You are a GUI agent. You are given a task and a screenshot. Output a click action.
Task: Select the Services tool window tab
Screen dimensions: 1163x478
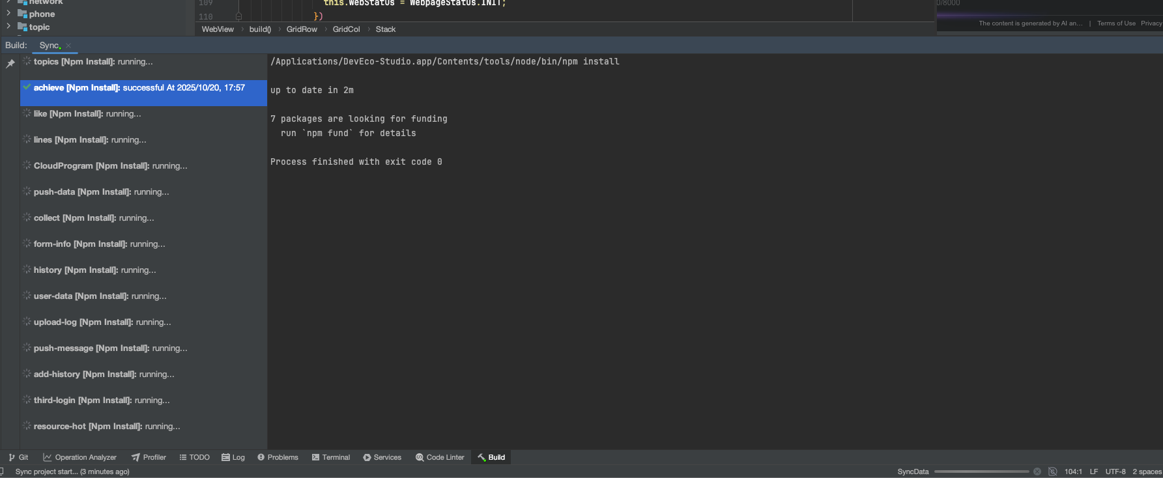pyautogui.click(x=382, y=457)
